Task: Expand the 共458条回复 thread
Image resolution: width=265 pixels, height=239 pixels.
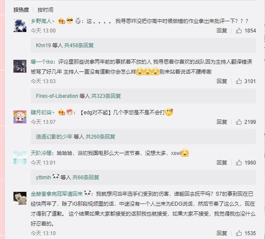Action: [x=79, y=45]
